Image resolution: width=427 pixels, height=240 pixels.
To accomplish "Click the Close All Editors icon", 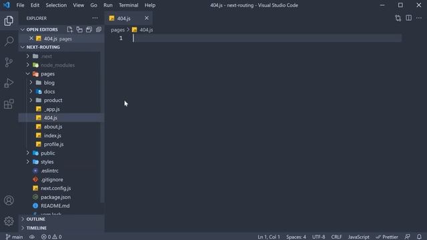I will [x=99, y=29].
